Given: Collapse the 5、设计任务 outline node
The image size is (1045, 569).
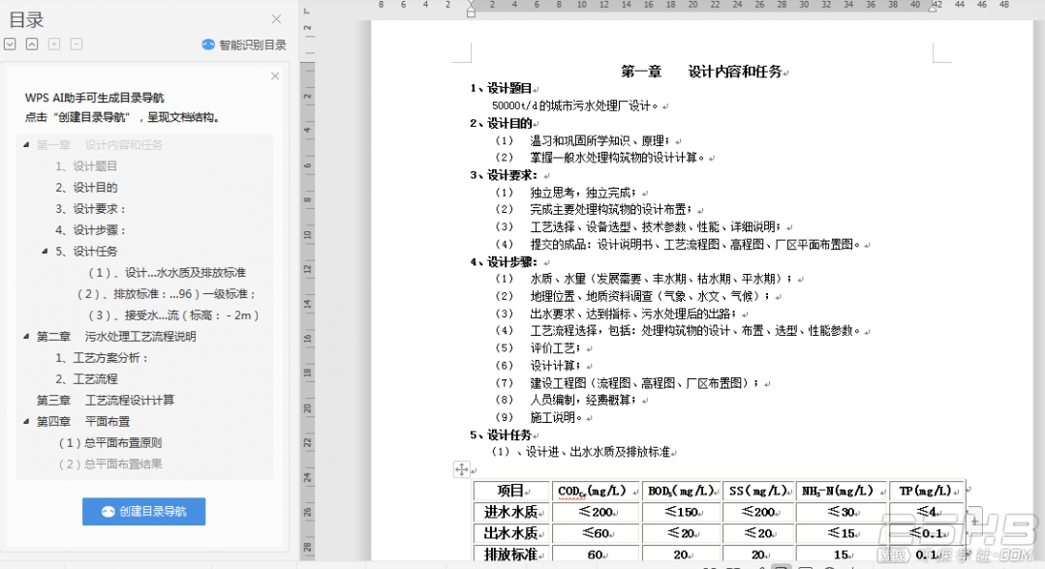Looking at the screenshot, I should [45, 252].
